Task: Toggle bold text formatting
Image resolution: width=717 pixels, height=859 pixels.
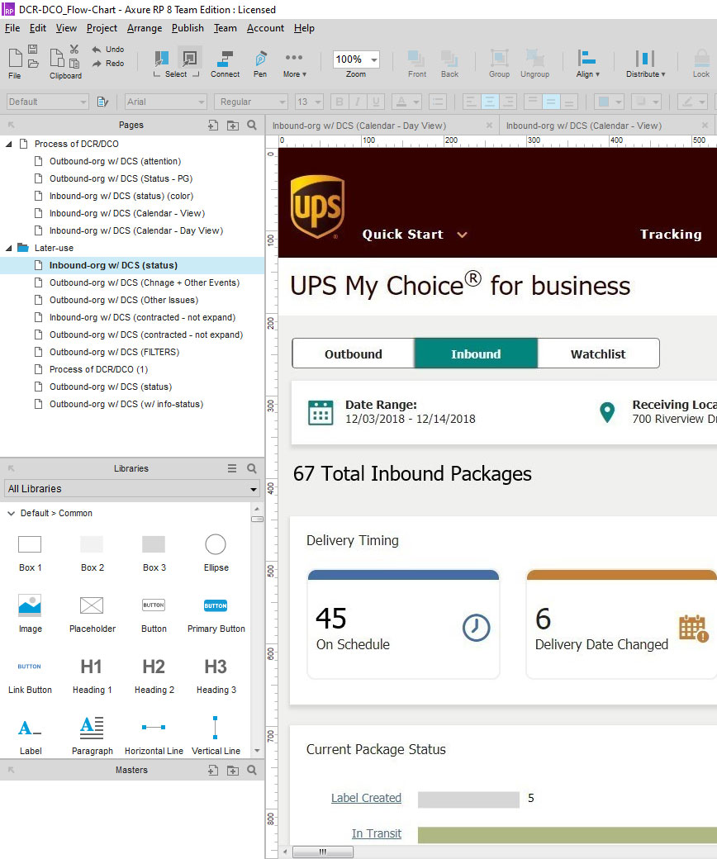Action: tap(338, 101)
